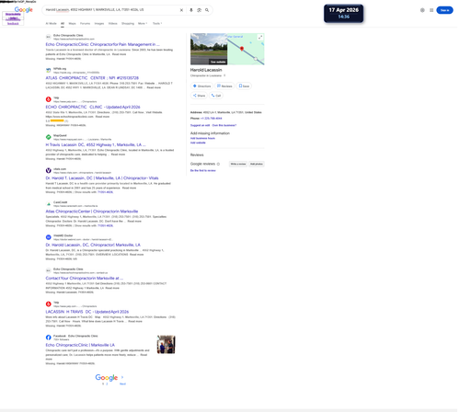Click the Google logo at top left

click(24, 9)
